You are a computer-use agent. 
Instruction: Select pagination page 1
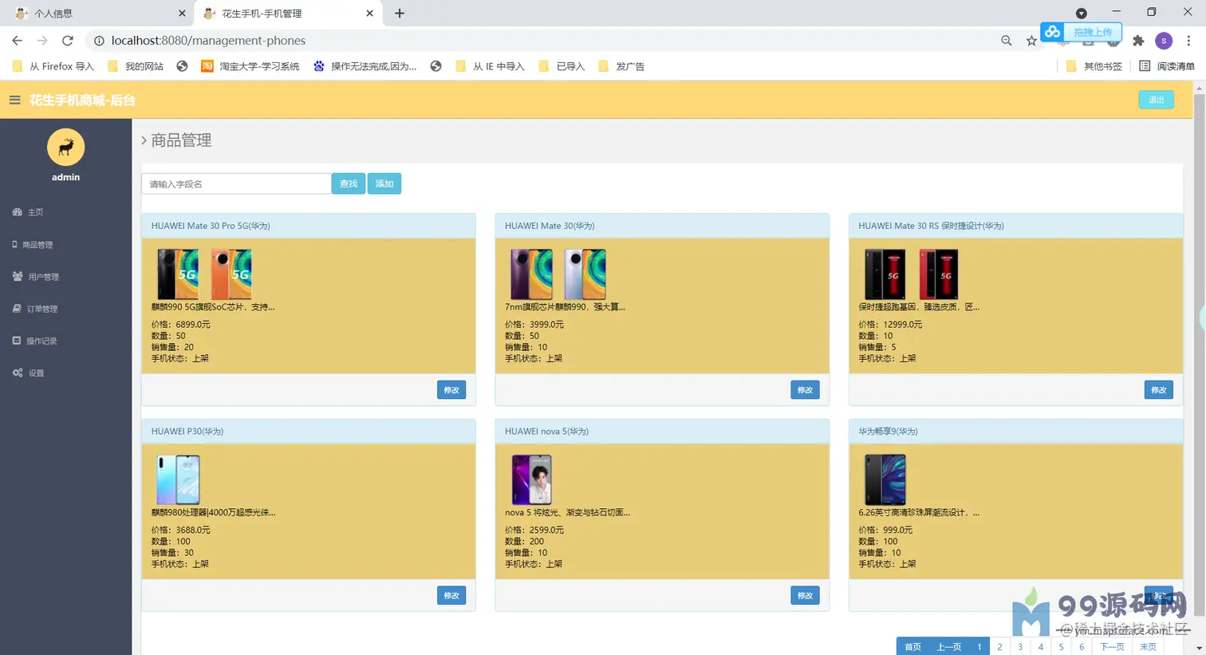coord(979,647)
